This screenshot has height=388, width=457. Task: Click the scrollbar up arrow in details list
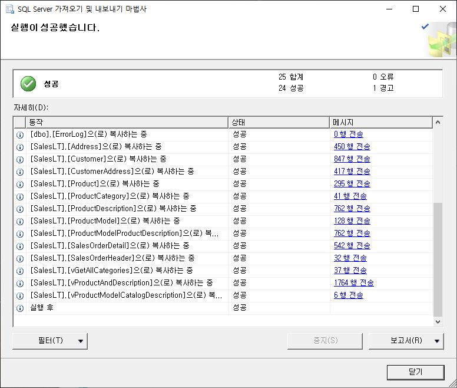(438, 122)
